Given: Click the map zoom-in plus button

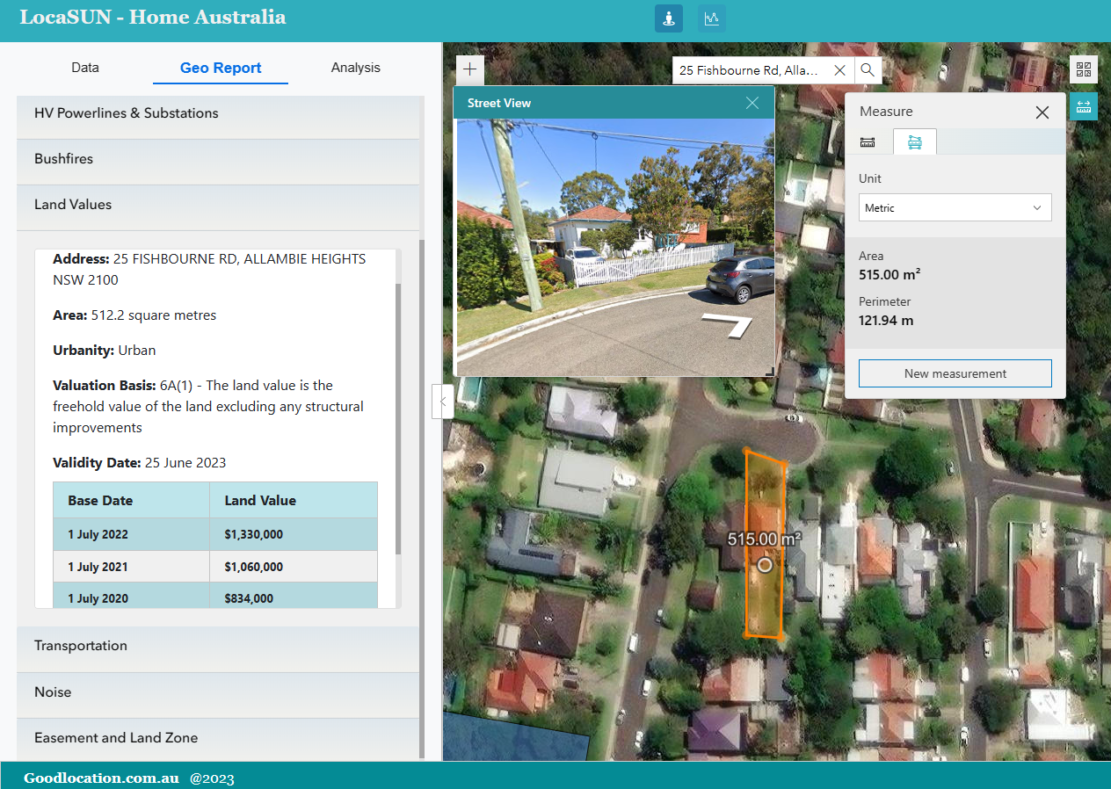Looking at the screenshot, I should (470, 69).
